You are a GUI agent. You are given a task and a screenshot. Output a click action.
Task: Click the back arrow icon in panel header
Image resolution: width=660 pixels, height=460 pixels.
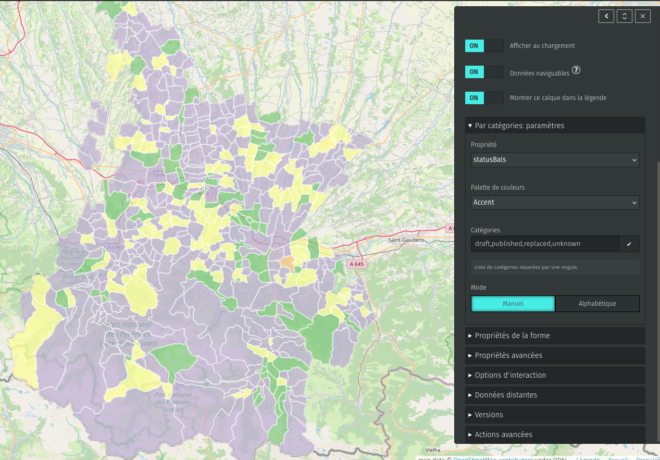pyautogui.click(x=606, y=16)
